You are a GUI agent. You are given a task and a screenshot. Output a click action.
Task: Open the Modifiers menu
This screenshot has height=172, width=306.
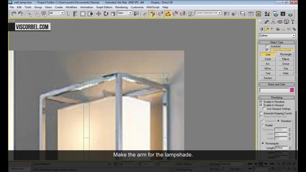(71, 7)
